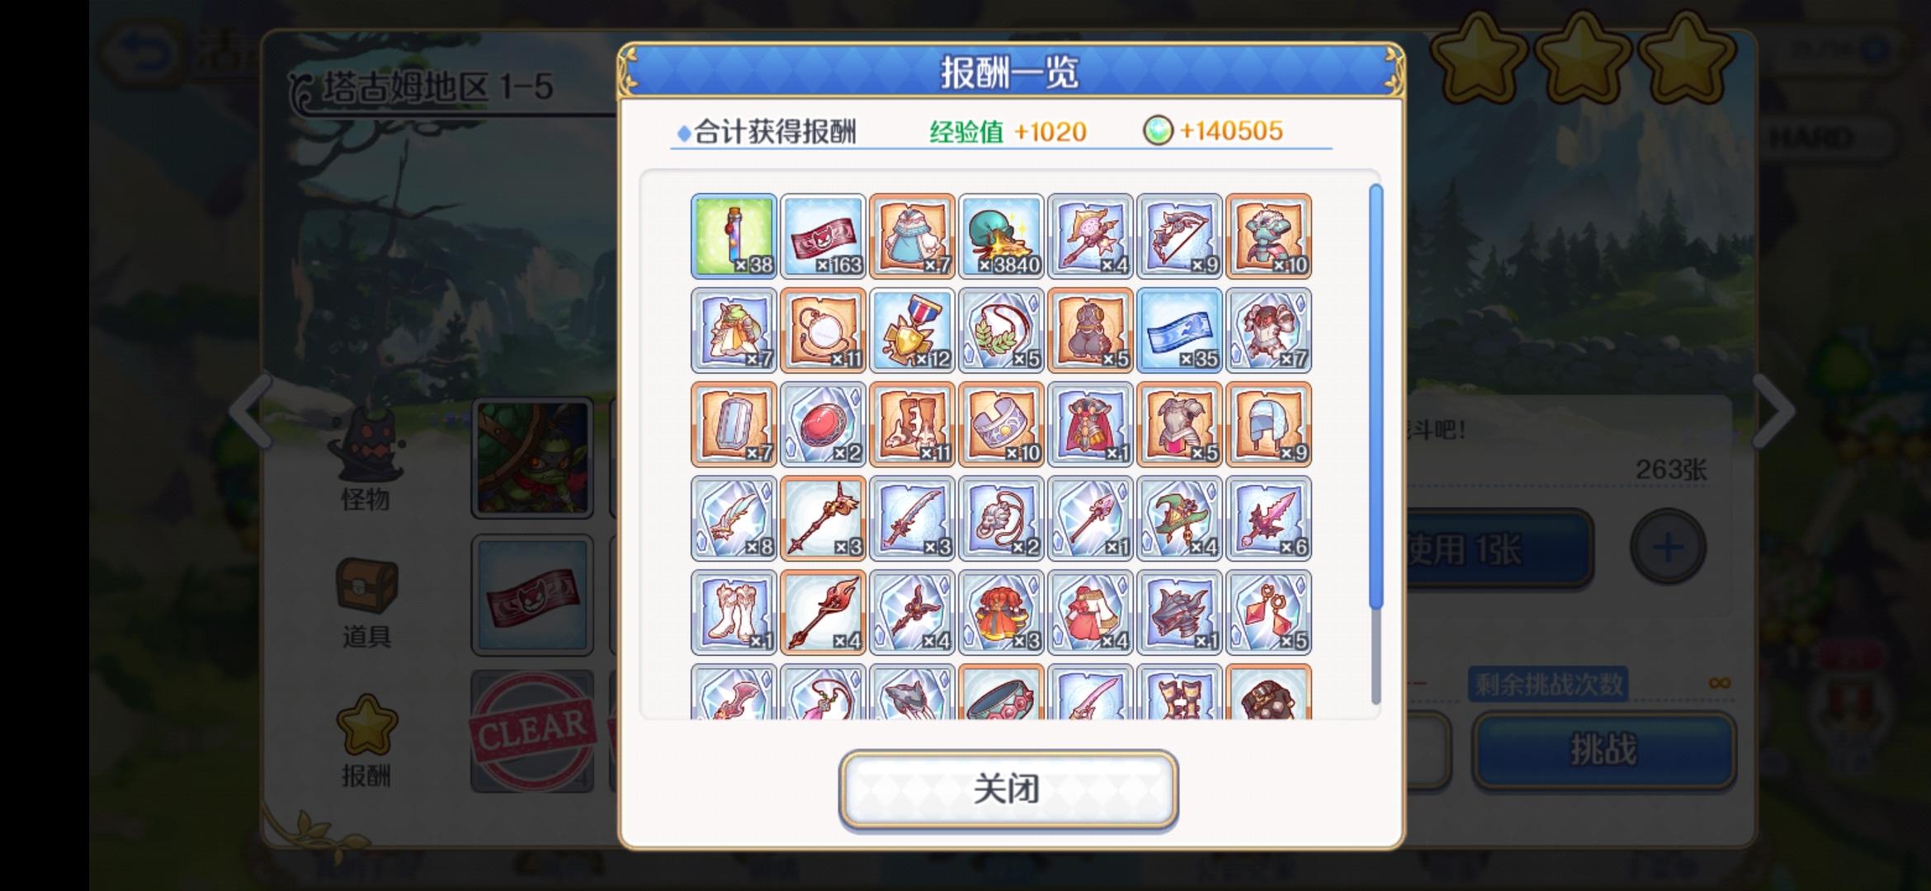Viewport: 1931px width, 891px height.
Task: Click the potion bottle item x38
Action: pyautogui.click(x=734, y=236)
